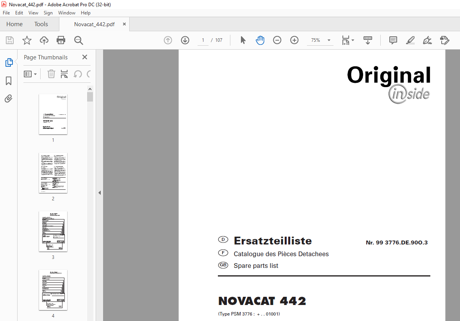Click the upload to cloud icon
Viewport: 460px width, 321px height.
pyautogui.click(x=44, y=40)
